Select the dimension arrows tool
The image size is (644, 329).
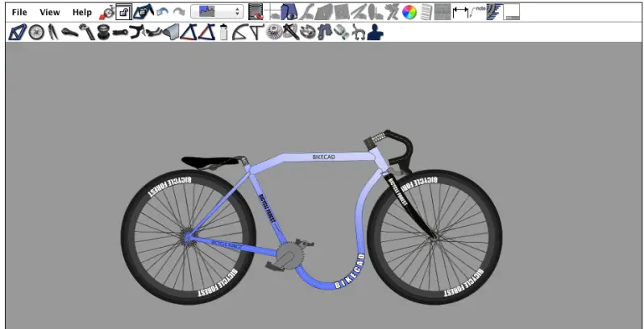click(x=460, y=13)
